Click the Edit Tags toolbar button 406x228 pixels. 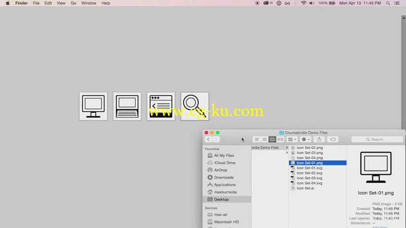[x=333, y=139]
